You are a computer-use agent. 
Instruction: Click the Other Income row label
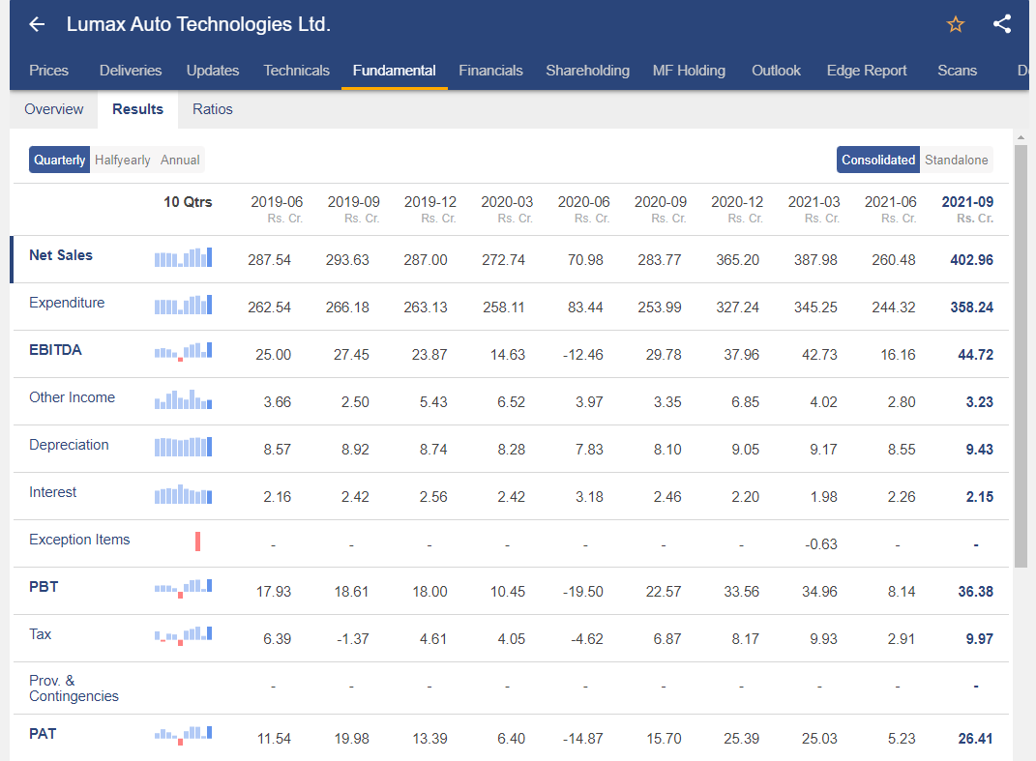click(72, 397)
